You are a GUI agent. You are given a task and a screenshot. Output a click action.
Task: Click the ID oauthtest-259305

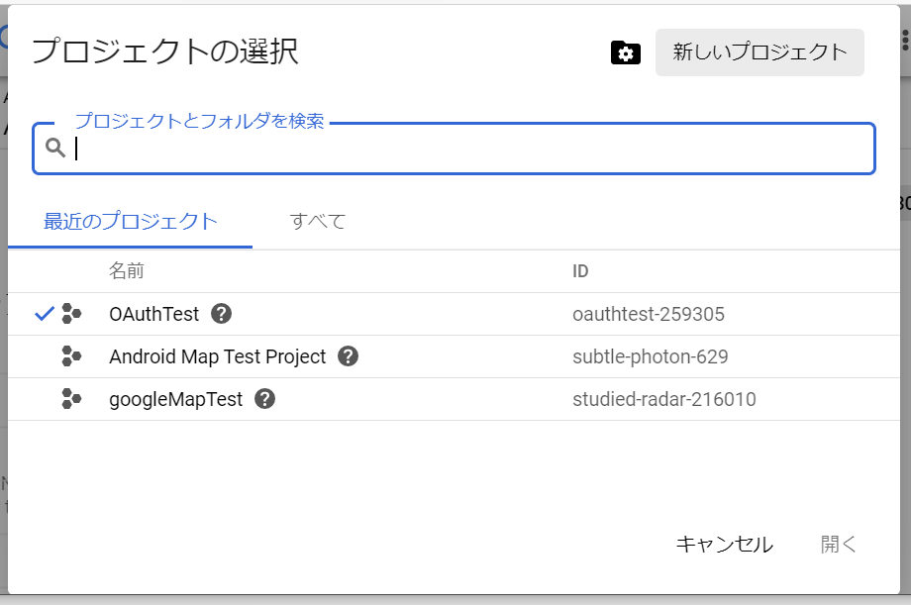pos(649,314)
